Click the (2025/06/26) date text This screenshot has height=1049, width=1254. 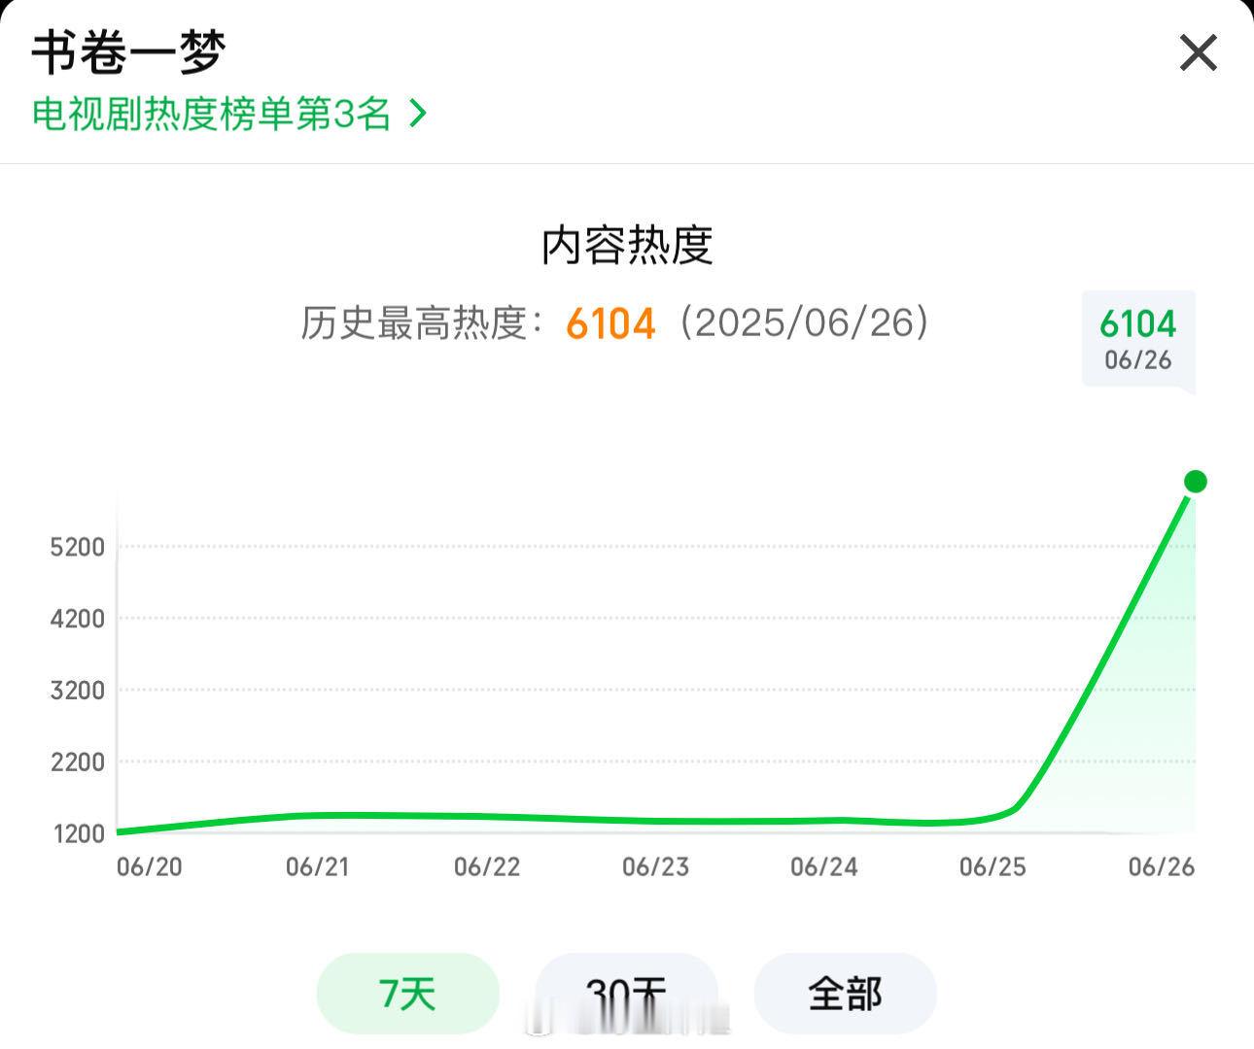pyautogui.click(x=804, y=322)
